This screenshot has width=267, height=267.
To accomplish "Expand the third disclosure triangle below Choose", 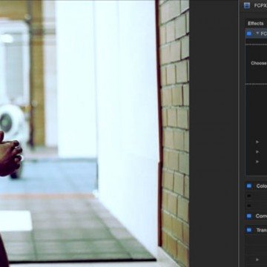I will pyautogui.click(x=257, y=162).
